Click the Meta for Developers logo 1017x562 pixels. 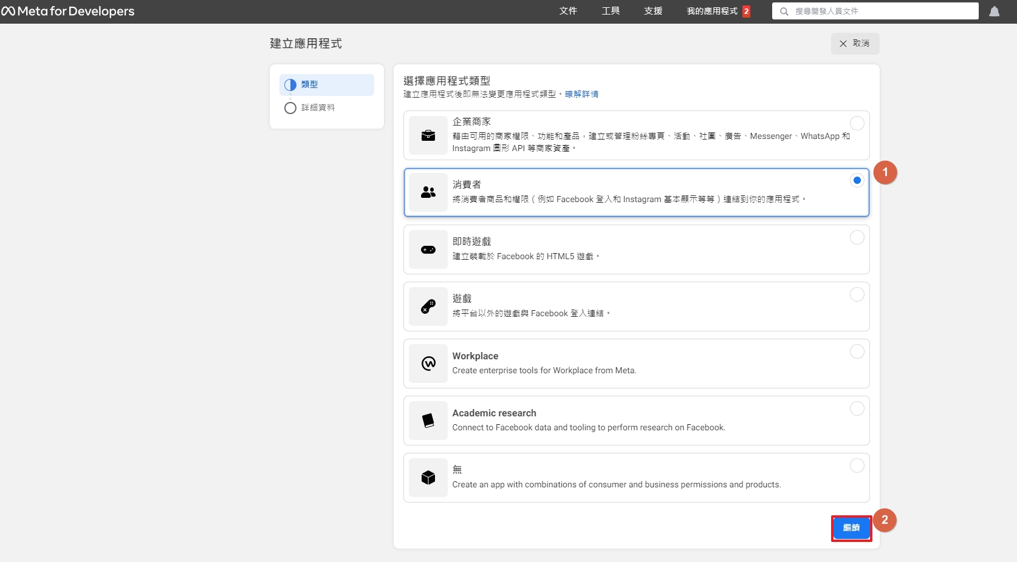[x=68, y=12]
